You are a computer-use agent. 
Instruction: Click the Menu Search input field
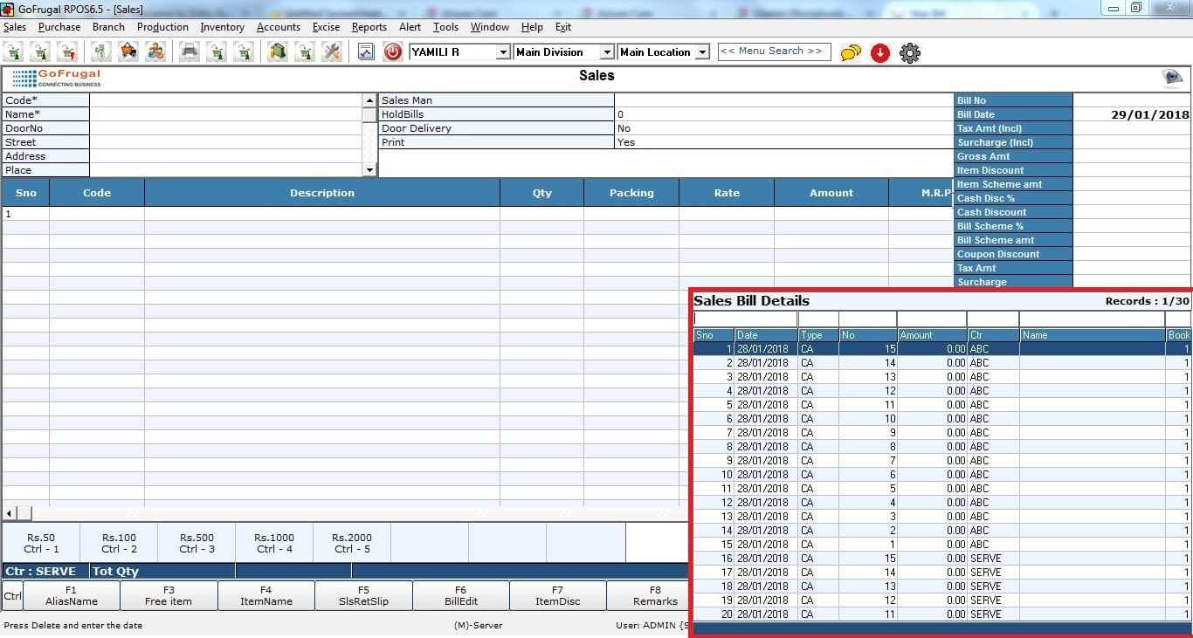771,51
